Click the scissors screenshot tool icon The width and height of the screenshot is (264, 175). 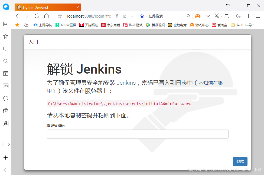(217, 16)
